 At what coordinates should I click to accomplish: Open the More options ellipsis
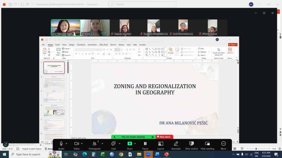[x=223, y=144]
